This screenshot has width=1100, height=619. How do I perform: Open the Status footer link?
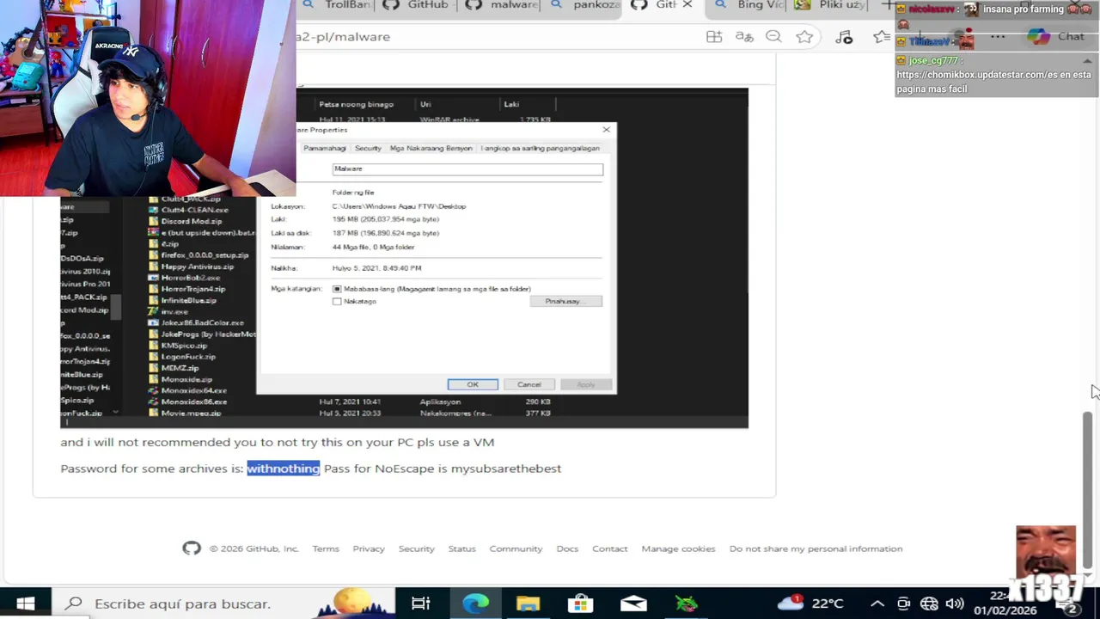point(461,549)
